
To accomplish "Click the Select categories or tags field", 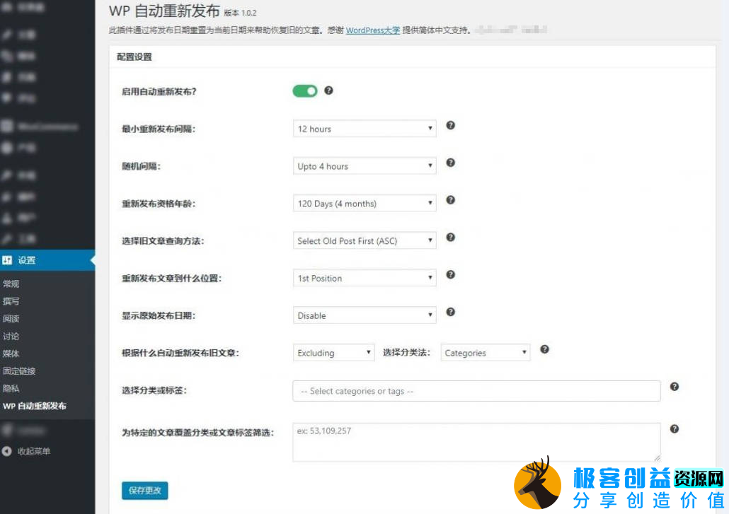I will point(476,391).
